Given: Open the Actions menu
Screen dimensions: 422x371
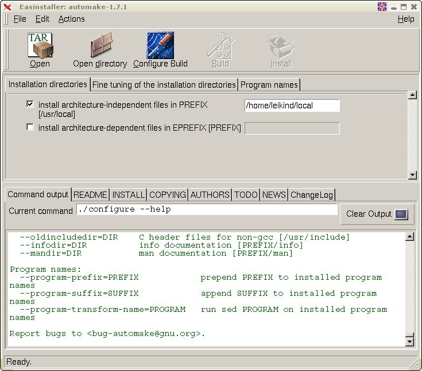Looking at the screenshot, I should tap(71, 19).
